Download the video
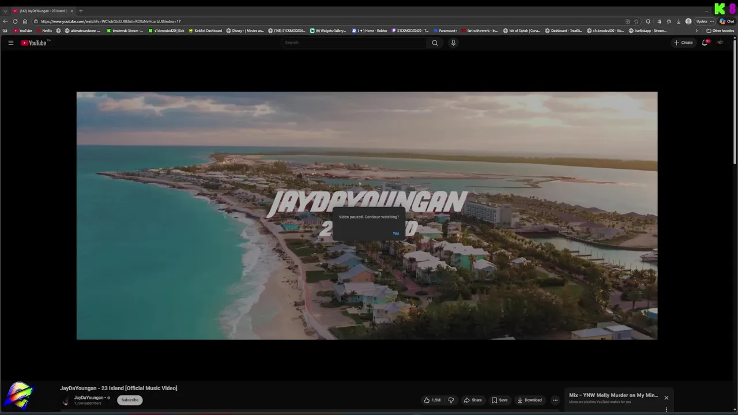Viewport: 738px width, 415px height. (529, 400)
